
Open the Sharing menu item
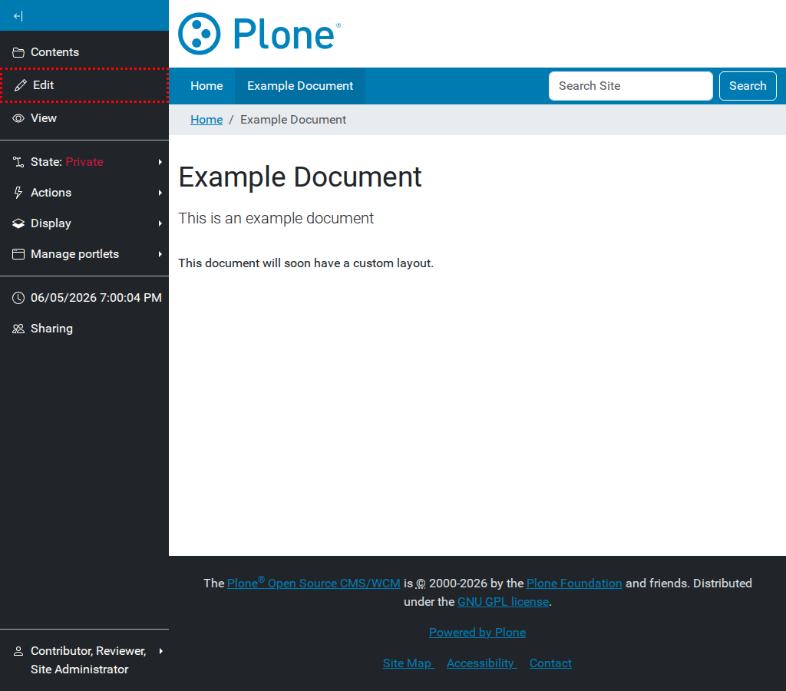click(x=84, y=329)
